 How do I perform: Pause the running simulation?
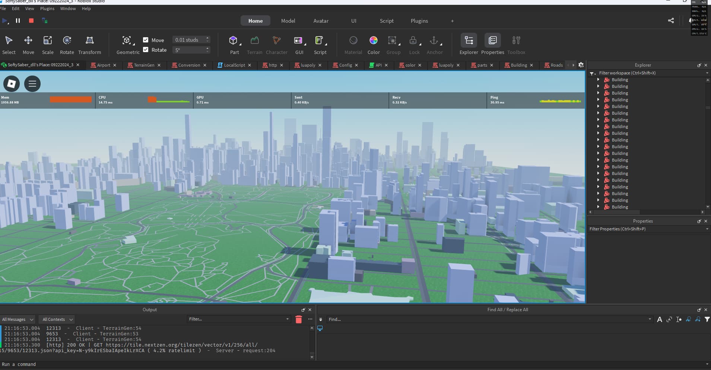[18, 21]
